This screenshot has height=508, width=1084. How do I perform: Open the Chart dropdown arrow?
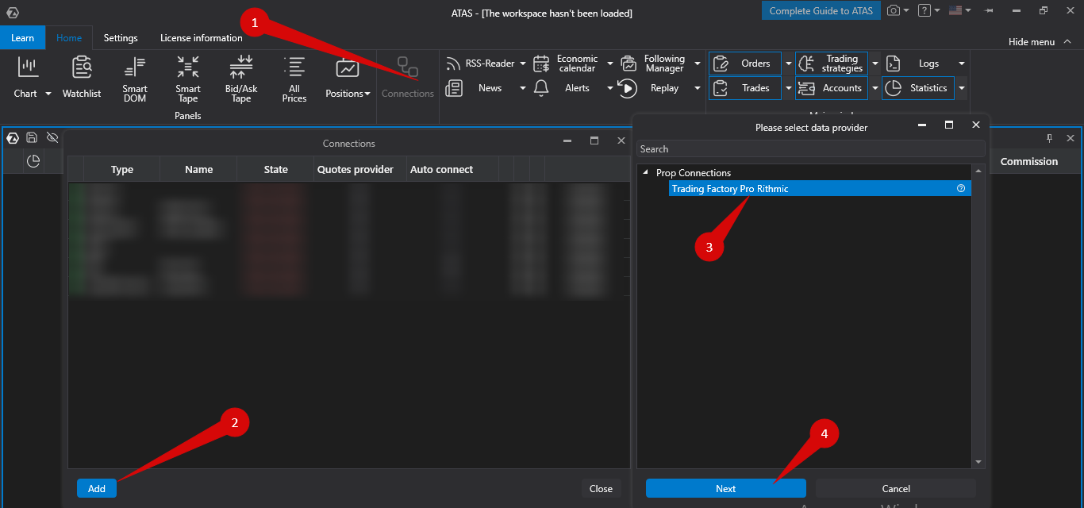48,93
